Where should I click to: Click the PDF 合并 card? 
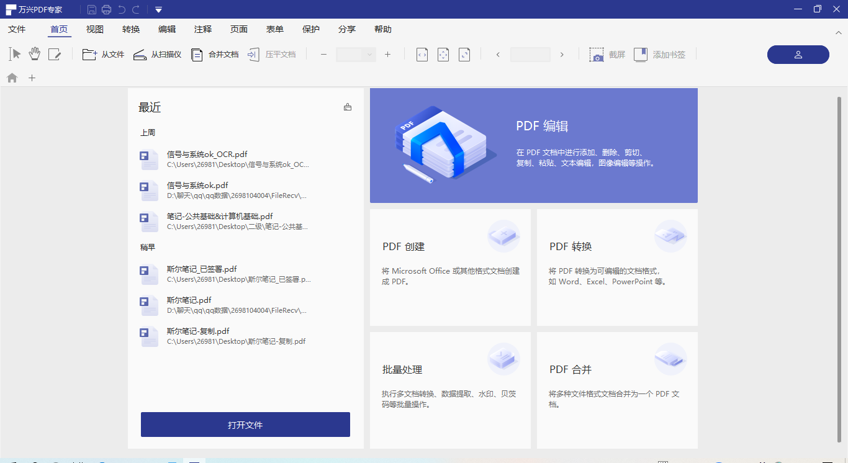point(617,390)
